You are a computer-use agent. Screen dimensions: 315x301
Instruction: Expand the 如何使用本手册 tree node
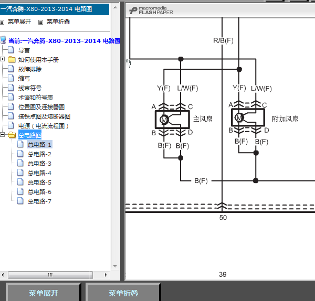pos(2,59)
